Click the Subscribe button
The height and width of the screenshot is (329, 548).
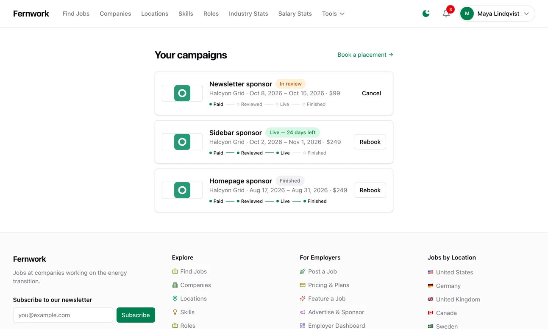(136, 315)
